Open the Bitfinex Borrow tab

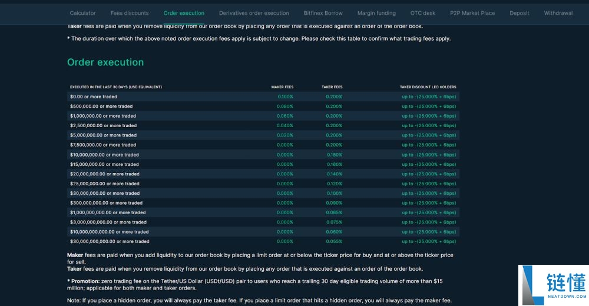click(323, 13)
